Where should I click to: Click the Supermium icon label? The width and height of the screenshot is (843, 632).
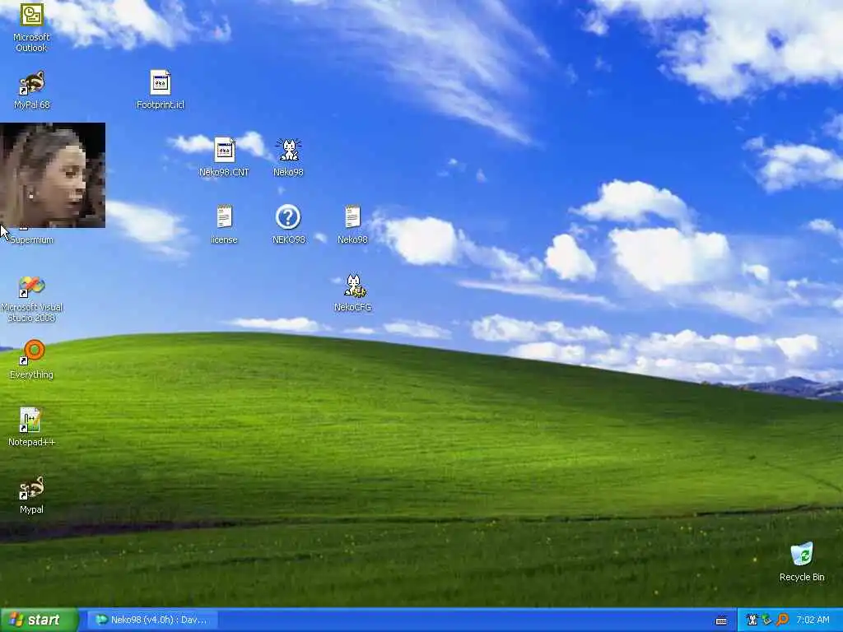pyautogui.click(x=32, y=239)
